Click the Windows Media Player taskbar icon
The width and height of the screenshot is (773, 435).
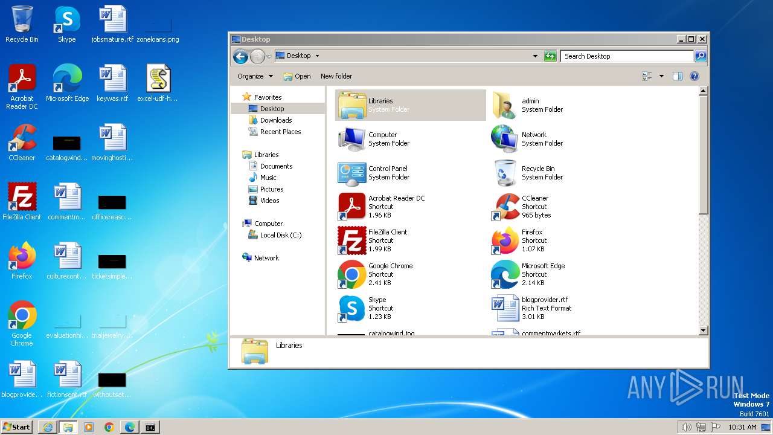(x=89, y=427)
